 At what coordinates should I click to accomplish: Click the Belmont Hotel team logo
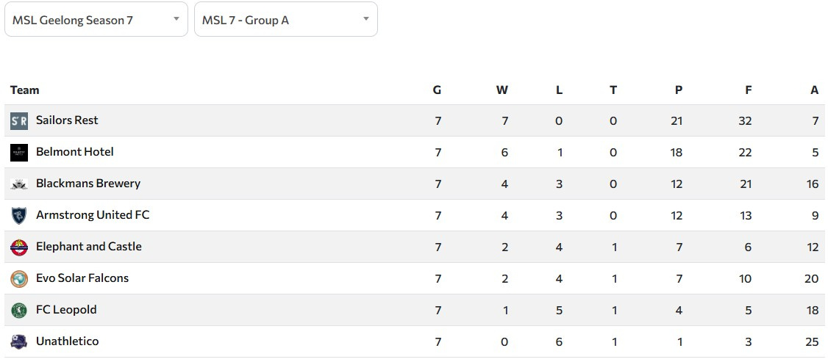(19, 153)
